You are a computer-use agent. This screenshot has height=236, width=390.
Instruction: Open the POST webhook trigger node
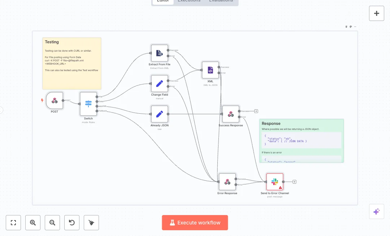click(55, 101)
